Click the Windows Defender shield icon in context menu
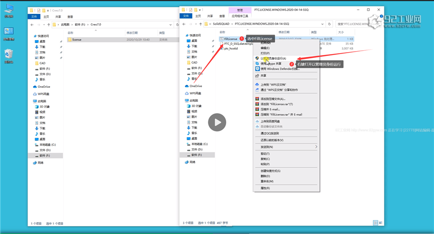Screen dimensions: 434x234 coord(257,69)
